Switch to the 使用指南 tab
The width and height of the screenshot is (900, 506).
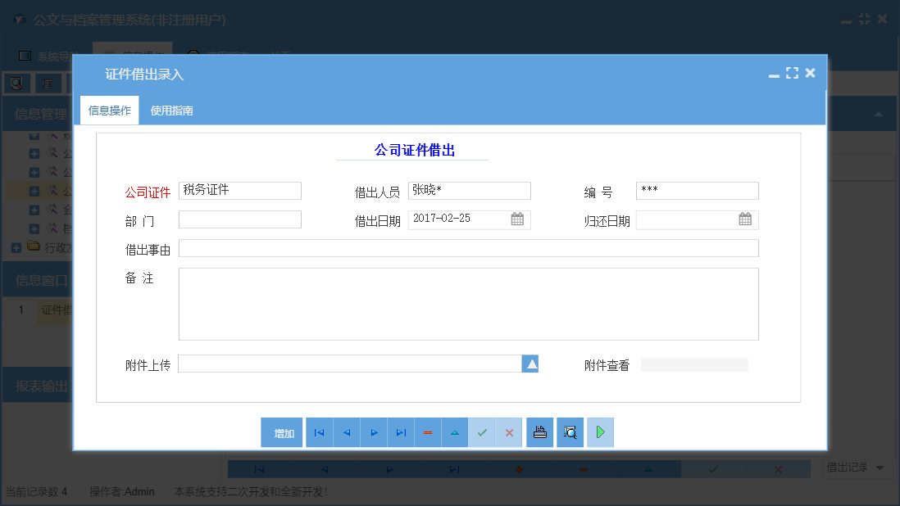coord(173,109)
